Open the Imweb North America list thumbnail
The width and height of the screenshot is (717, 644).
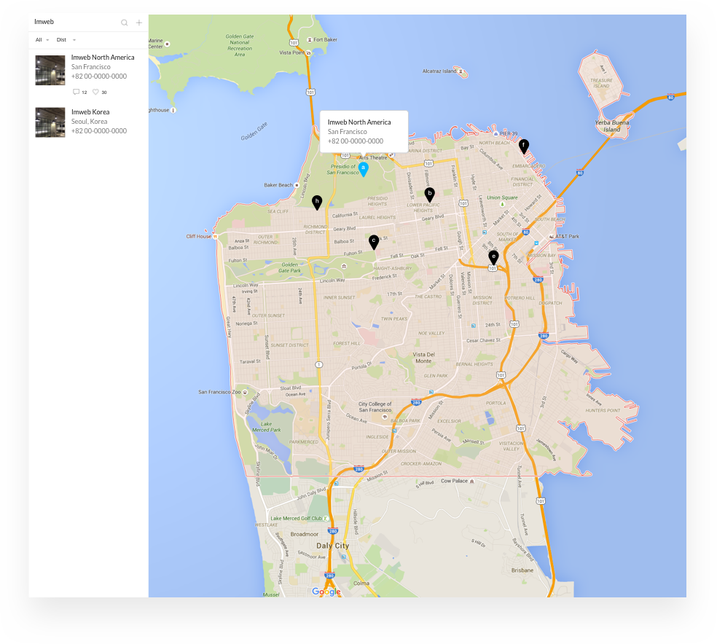click(50, 71)
